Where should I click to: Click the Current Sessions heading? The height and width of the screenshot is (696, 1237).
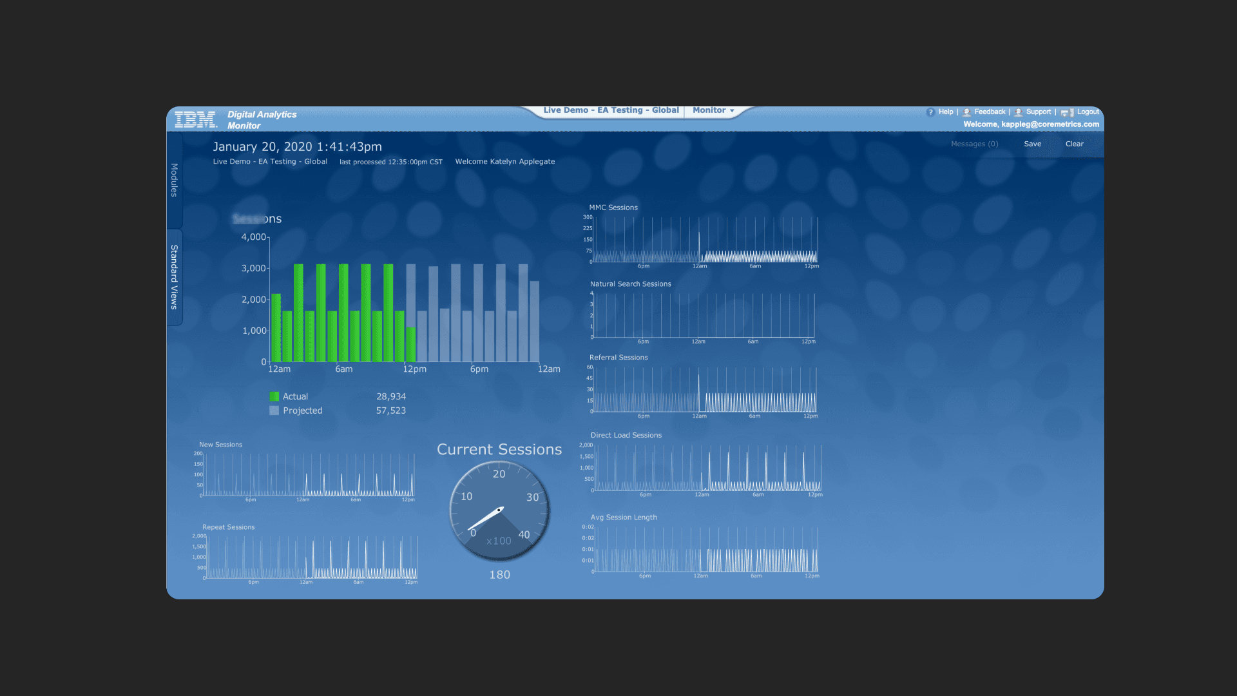pos(499,449)
